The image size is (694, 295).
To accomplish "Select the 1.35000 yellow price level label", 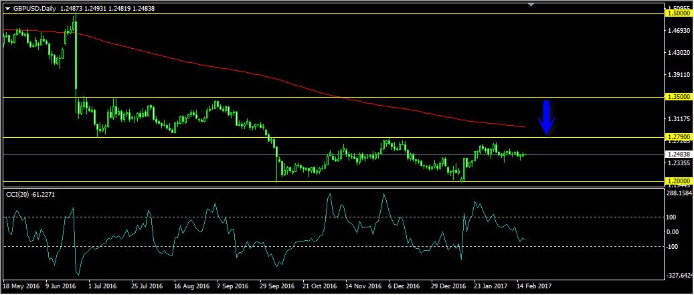I will pos(679,97).
